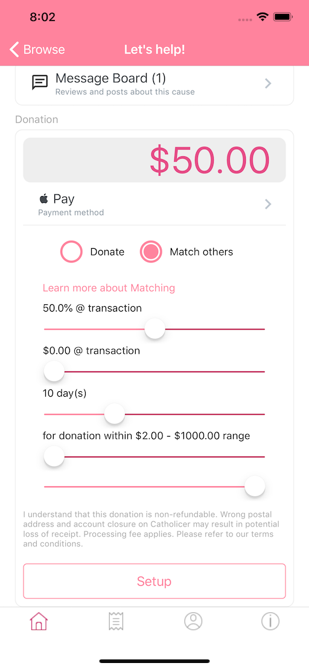The height and width of the screenshot is (669, 309).
Task: Expand the Message Board chevron
Action: point(268,83)
